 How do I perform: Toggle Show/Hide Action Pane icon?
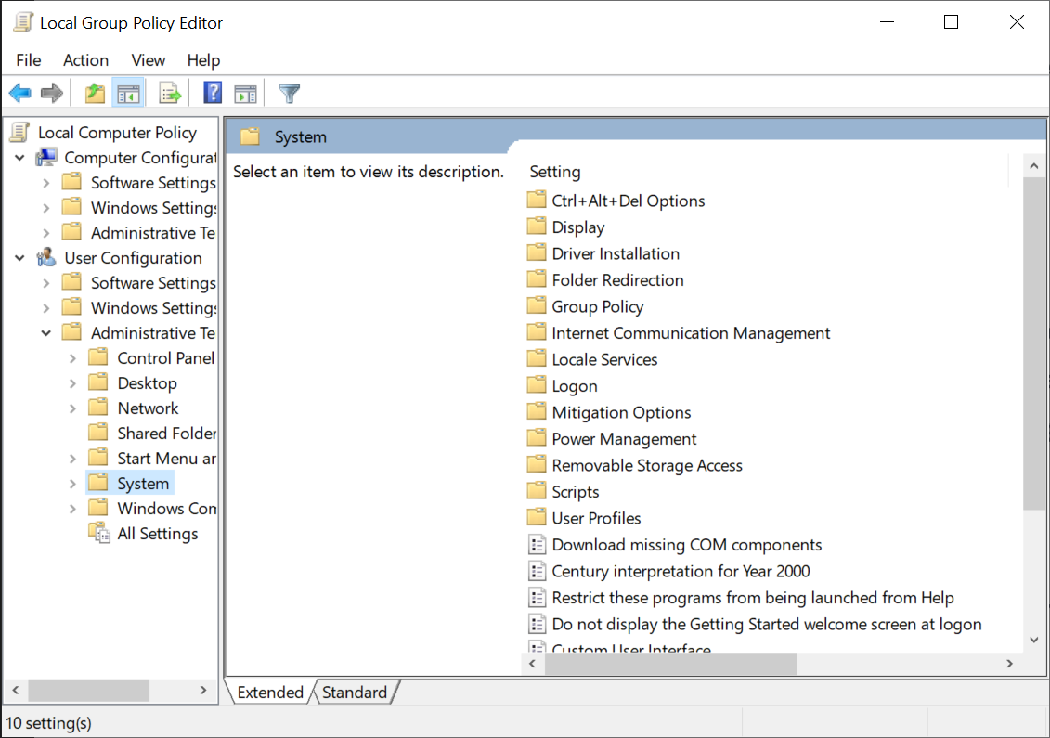click(x=245, y=94)
